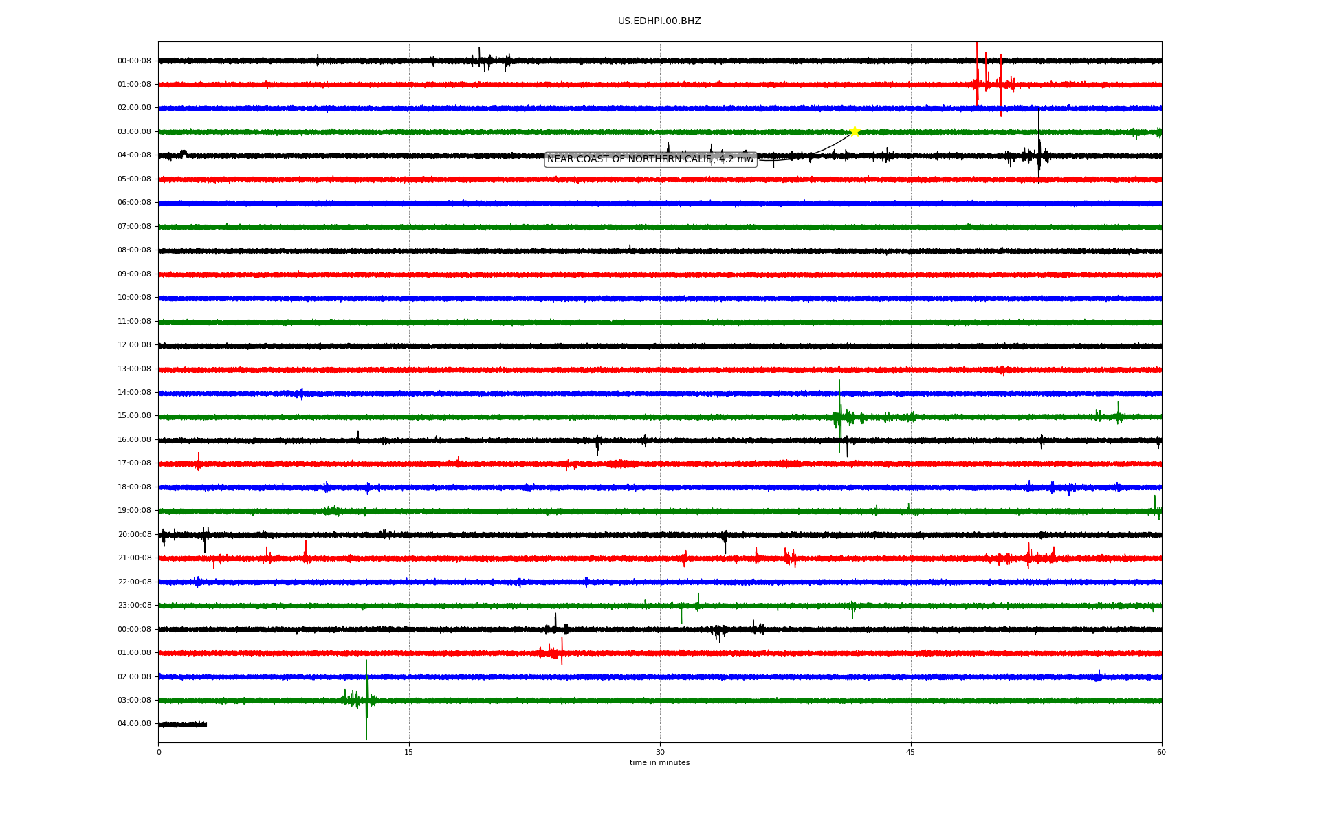The image size is (1320, 825).
Task: Click the 11:00:08 trace label
Action: pyautogui.click(x=134, y=321)
